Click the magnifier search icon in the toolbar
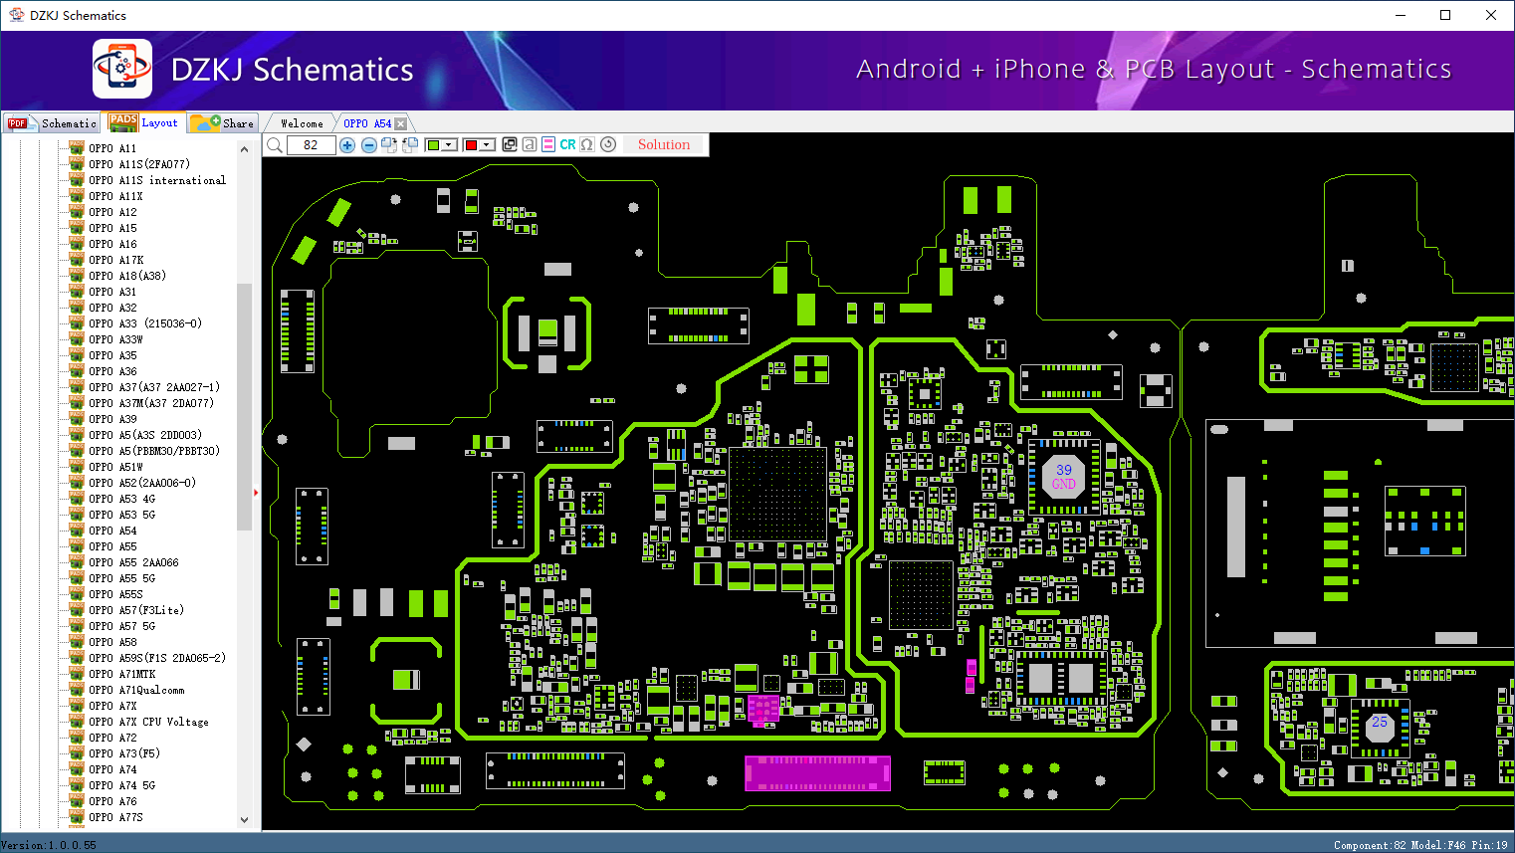 (x=275, y=145)
